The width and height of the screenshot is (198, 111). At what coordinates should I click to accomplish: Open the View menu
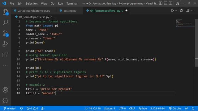[44, 3]
